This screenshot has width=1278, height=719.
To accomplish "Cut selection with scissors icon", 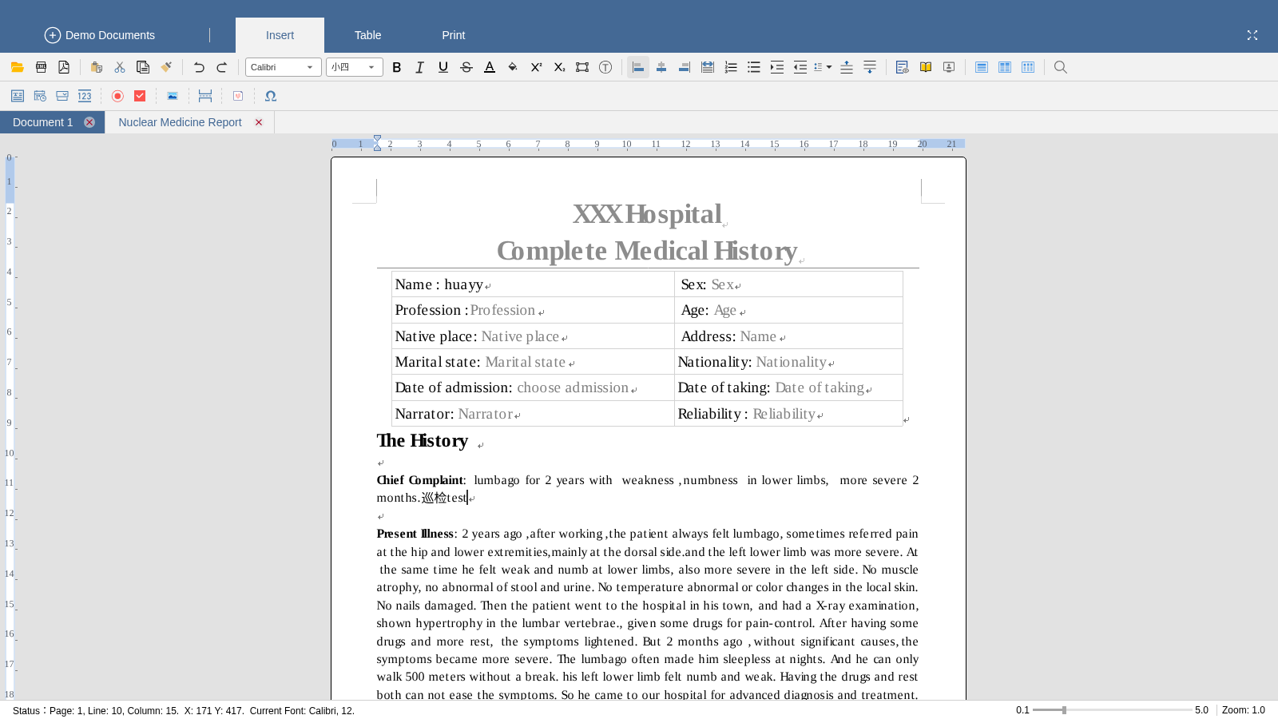I will click(120, 67).
